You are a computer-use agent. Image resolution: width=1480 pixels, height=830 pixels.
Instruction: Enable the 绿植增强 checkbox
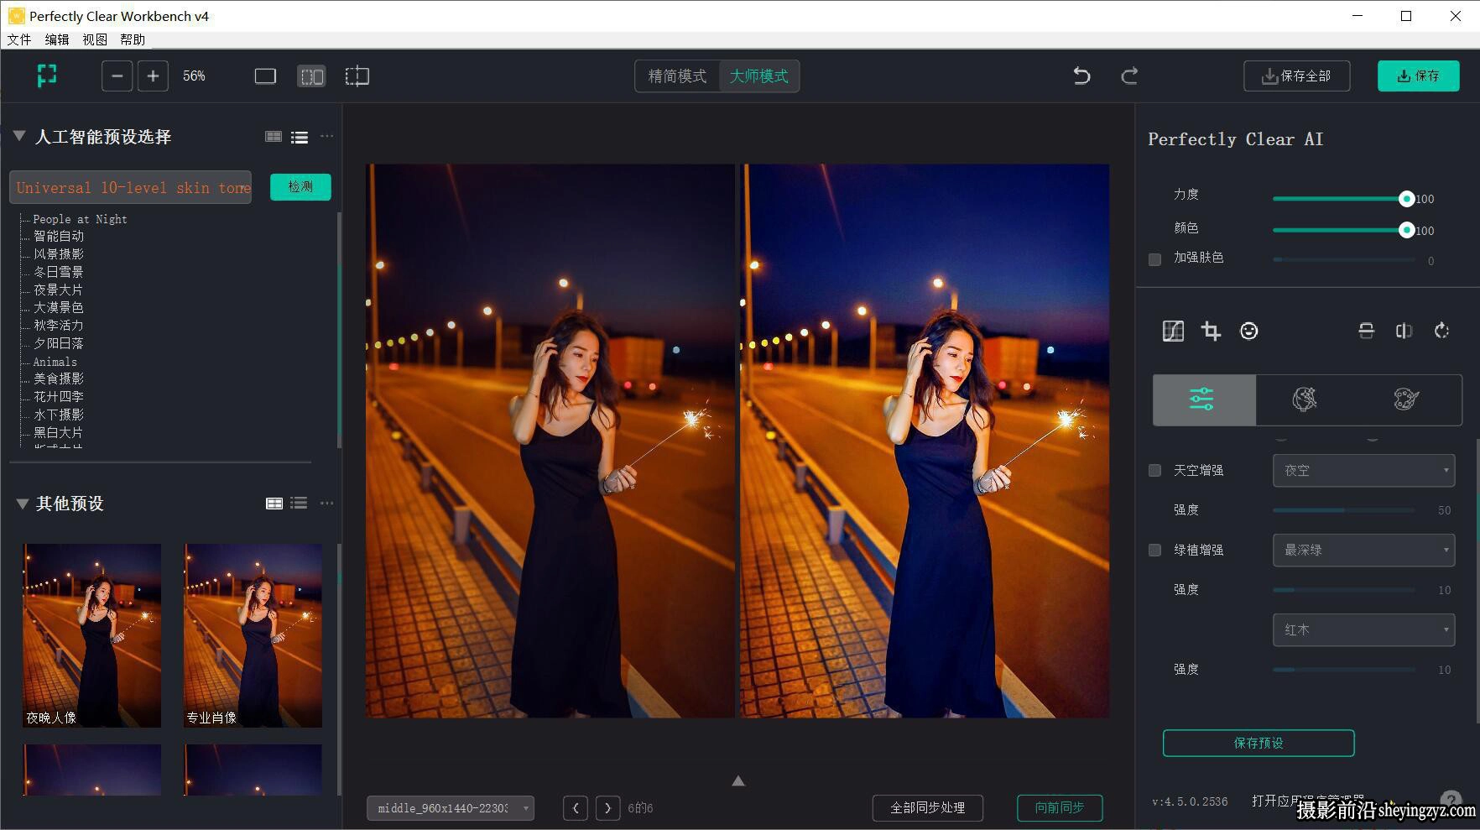coord(1154,551)
